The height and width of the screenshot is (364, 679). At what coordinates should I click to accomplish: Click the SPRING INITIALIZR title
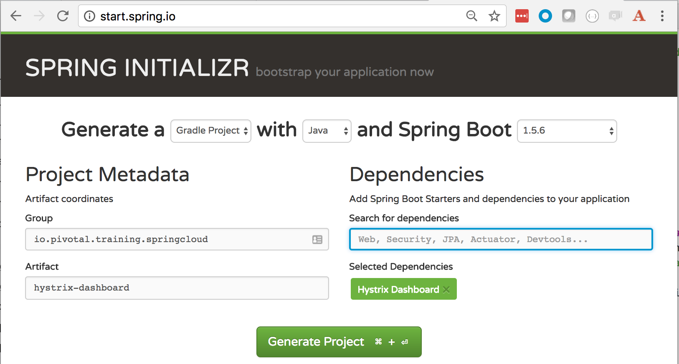137,68
